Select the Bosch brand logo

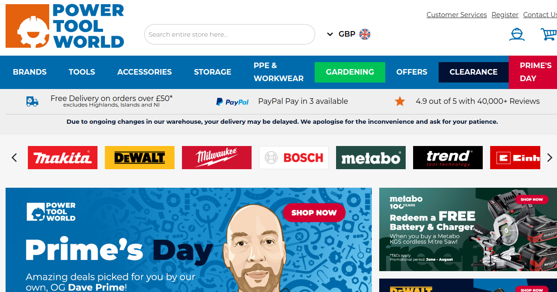tap(294, 158)
